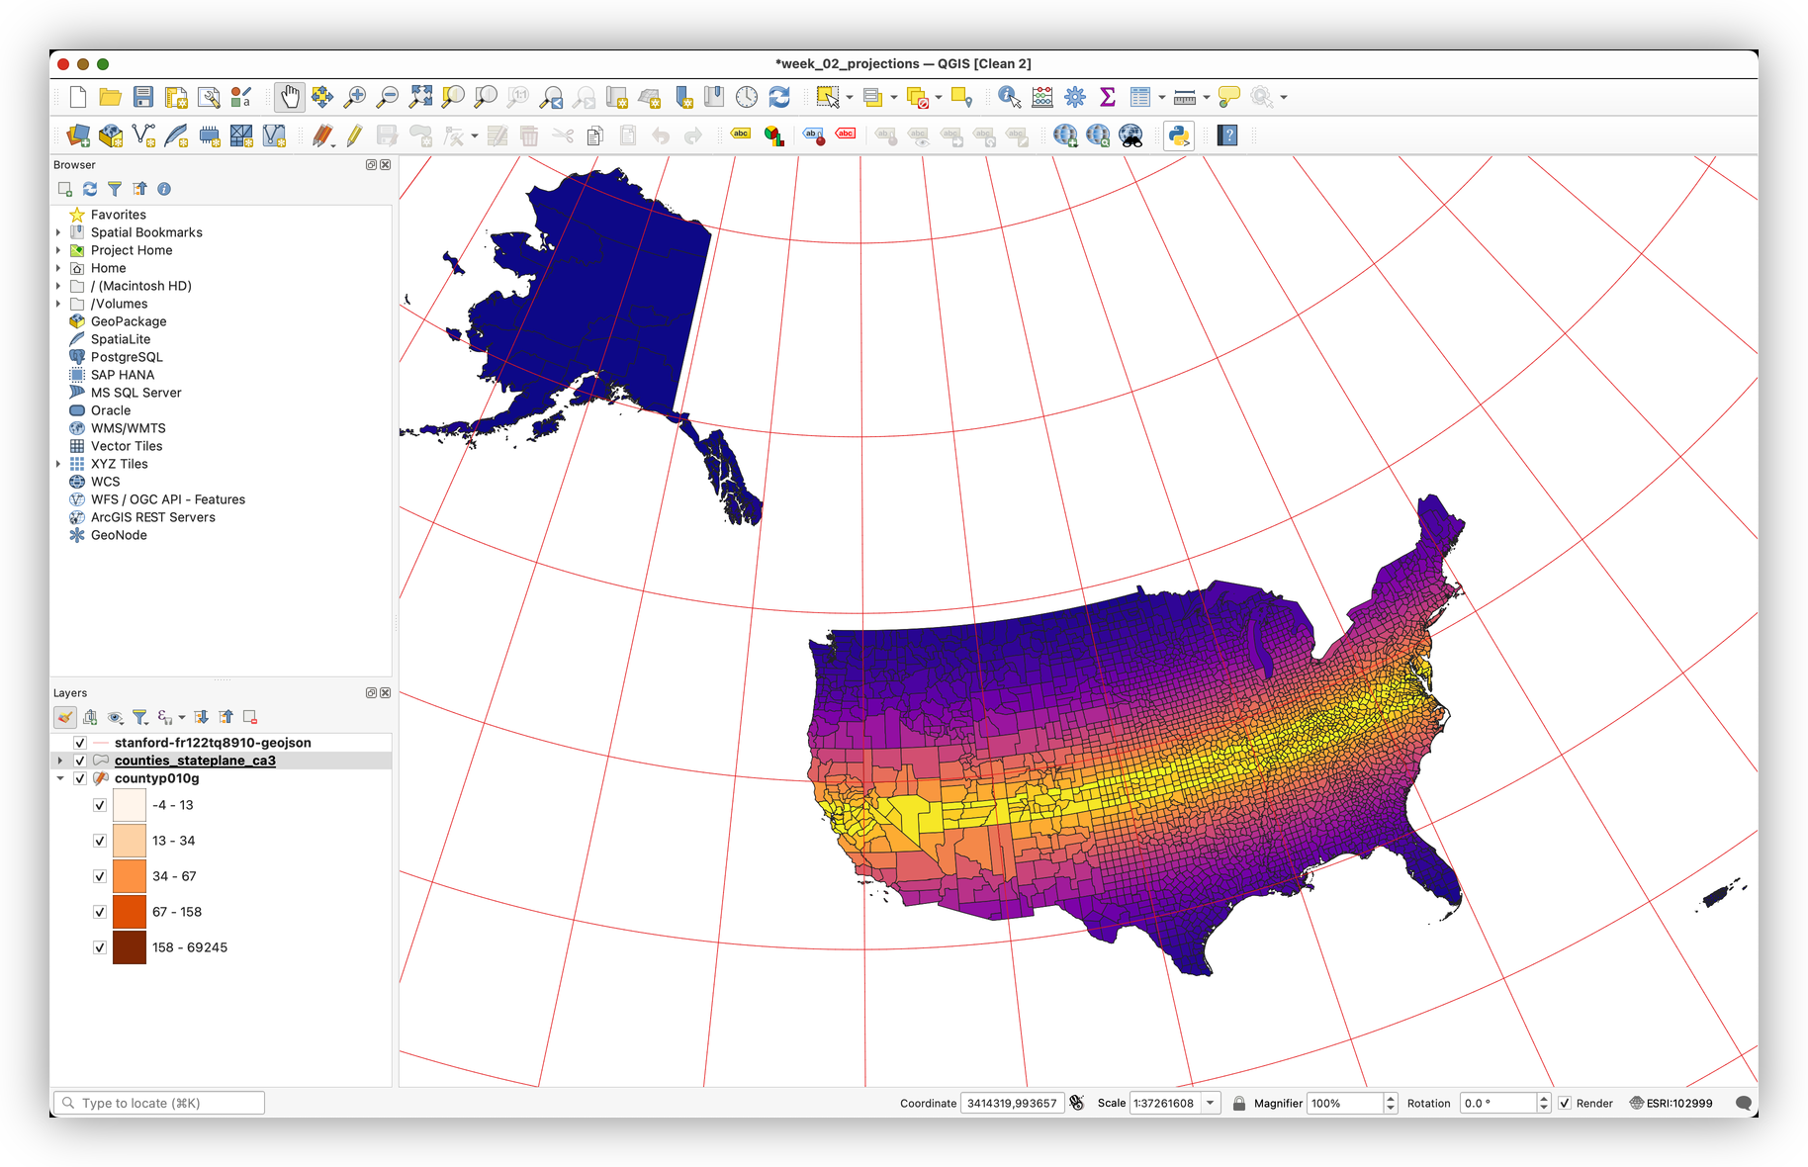Select the Pan Map hand tool

pos(289,97)
